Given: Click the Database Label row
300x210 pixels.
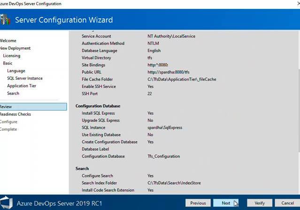Looking at the screenshot, I should 95,149.
